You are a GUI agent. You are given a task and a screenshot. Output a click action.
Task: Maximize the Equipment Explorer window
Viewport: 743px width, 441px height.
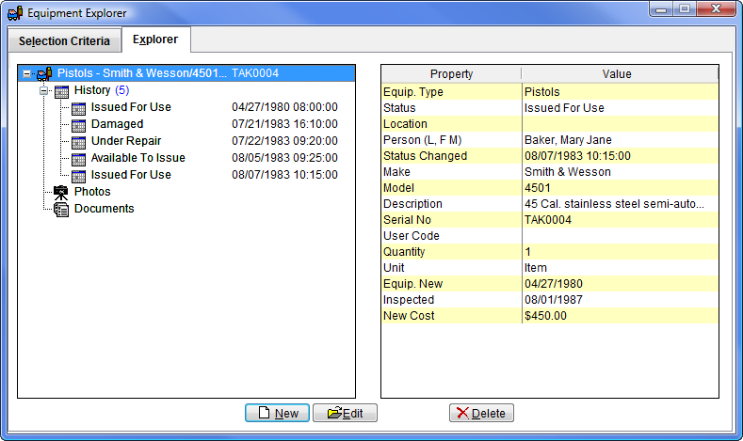click(685, 9)
